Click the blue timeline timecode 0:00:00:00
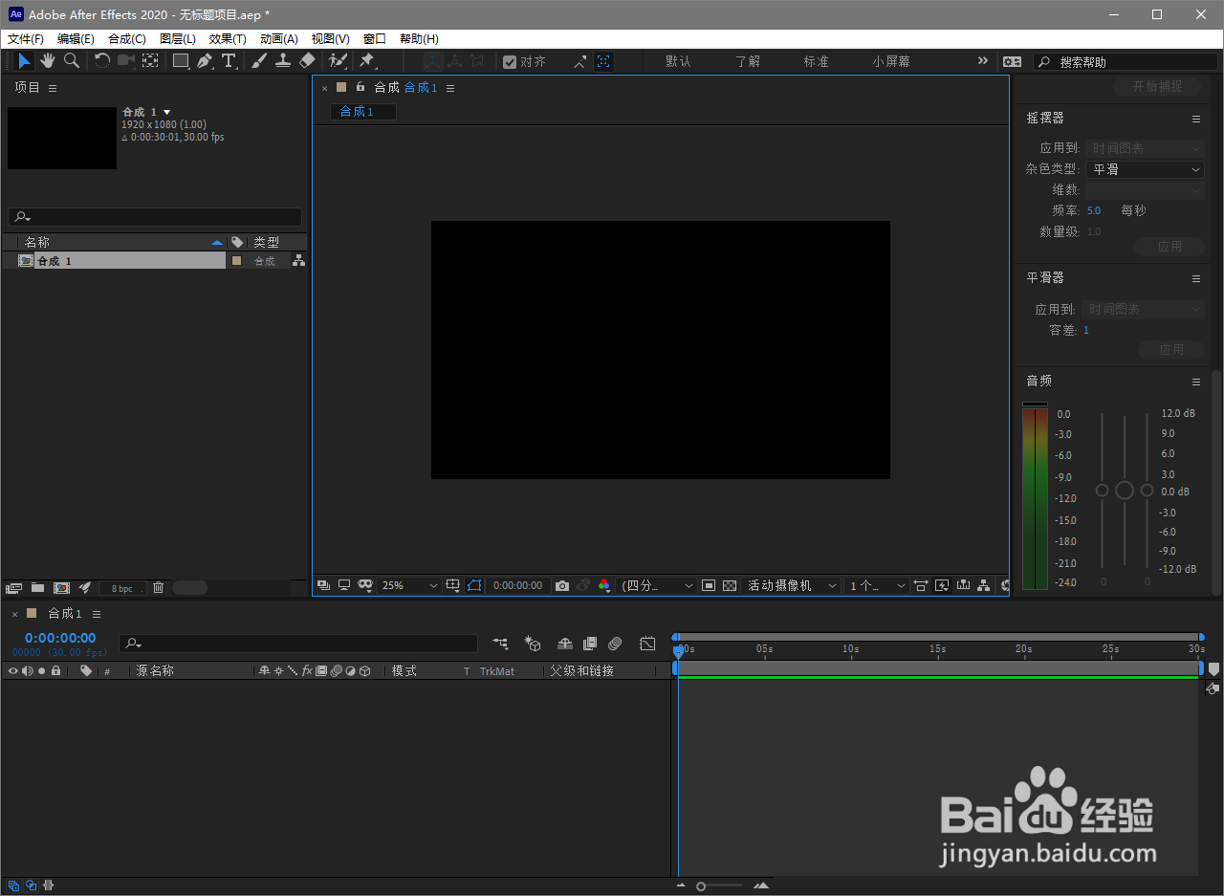 60,638
